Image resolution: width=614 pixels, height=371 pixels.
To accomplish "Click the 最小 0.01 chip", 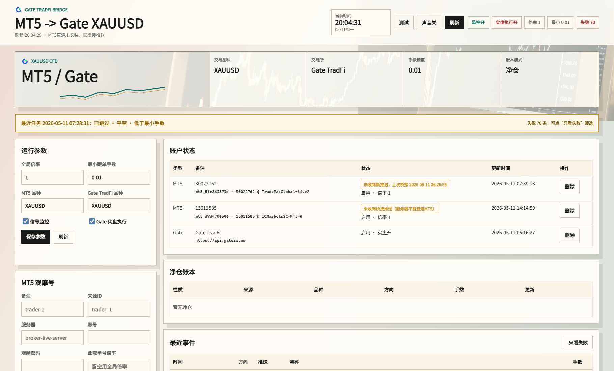I will coord(560,22).
